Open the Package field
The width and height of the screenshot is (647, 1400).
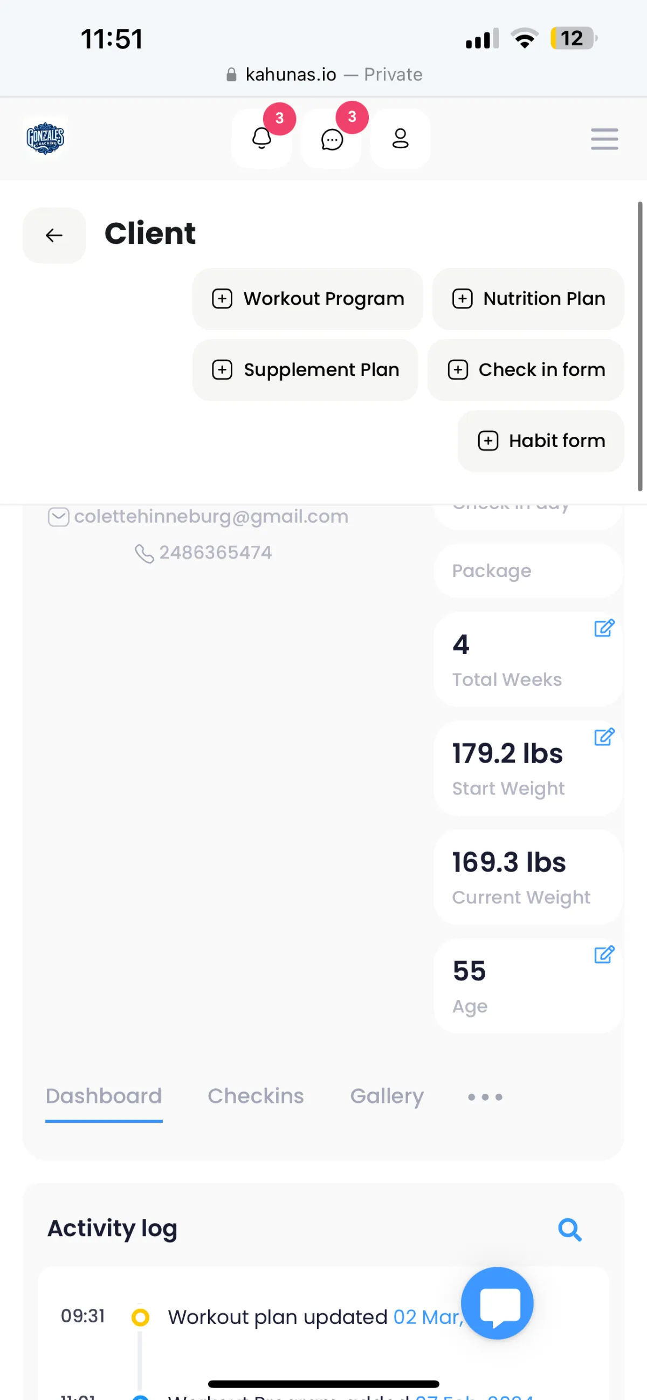coord(528,571)
